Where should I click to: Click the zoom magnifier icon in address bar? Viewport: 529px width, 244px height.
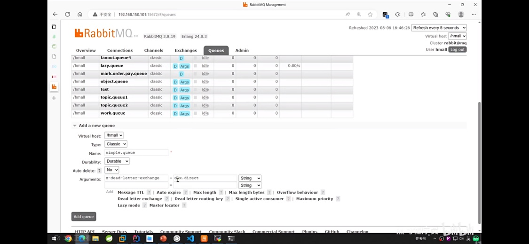359,15
